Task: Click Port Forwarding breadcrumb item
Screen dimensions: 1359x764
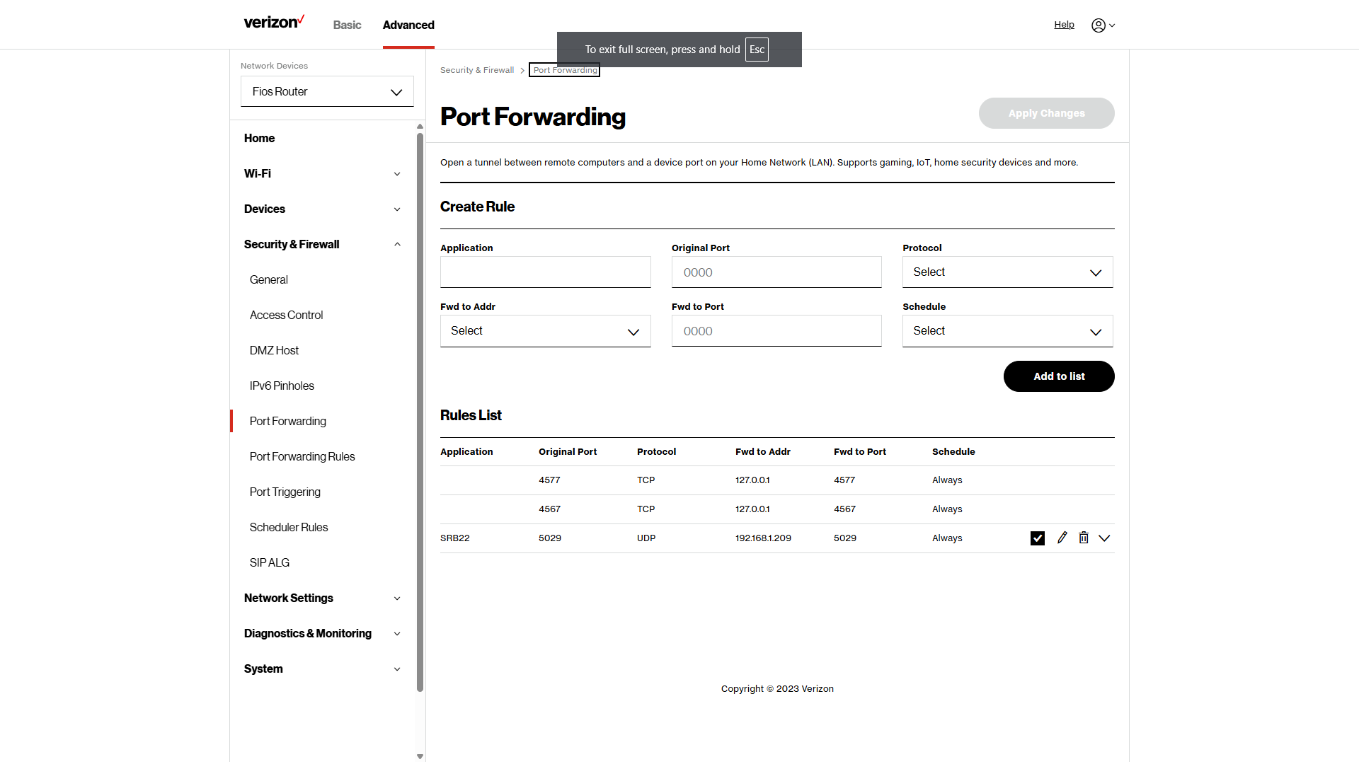Action: coord(565,70)
